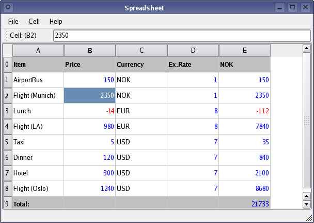Select the Total value cell 21733
This screenshot has width=314, height=223.
(245, 202)
